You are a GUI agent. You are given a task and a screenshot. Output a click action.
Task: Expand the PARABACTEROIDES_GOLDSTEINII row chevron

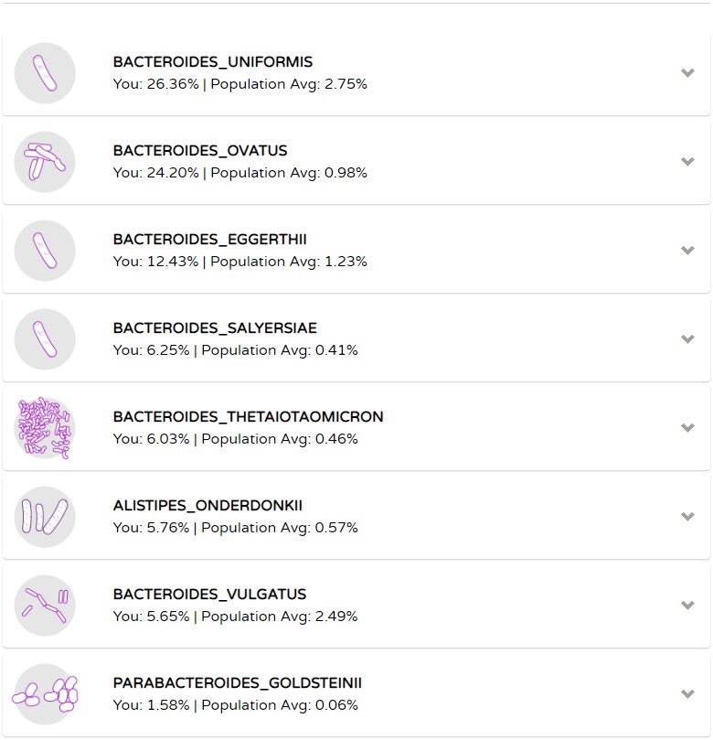click(x=688, y=694)
